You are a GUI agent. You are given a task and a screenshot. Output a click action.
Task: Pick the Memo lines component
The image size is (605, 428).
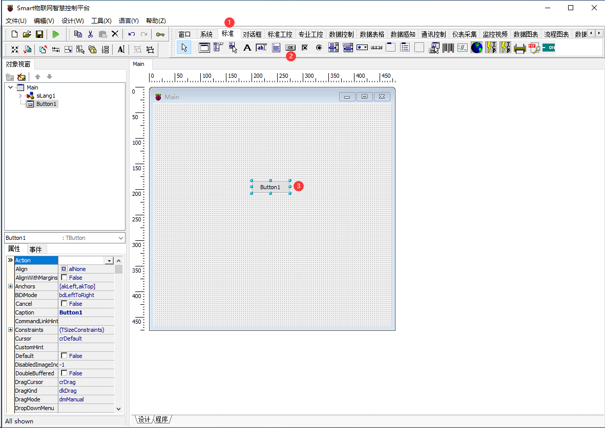coord(276,48)
